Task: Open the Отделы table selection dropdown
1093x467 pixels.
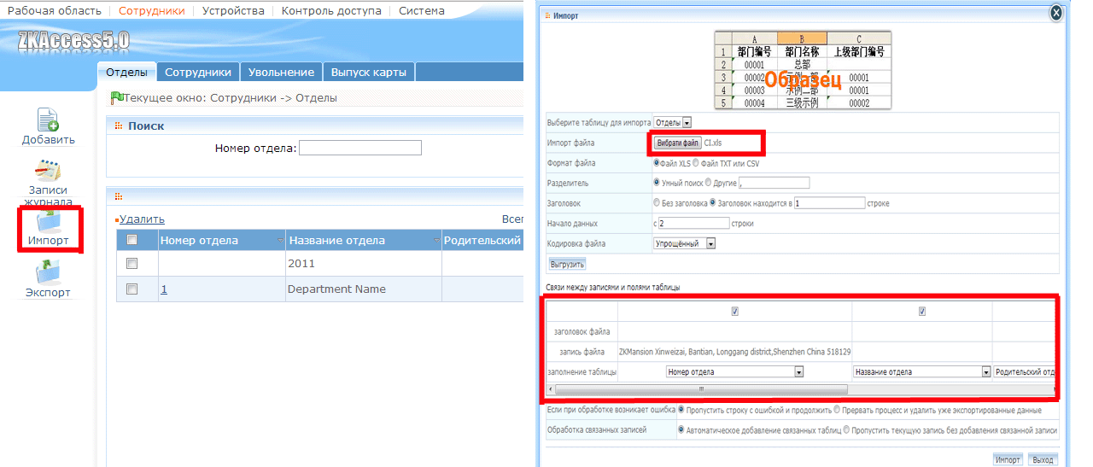Action: tap(672, 122)
